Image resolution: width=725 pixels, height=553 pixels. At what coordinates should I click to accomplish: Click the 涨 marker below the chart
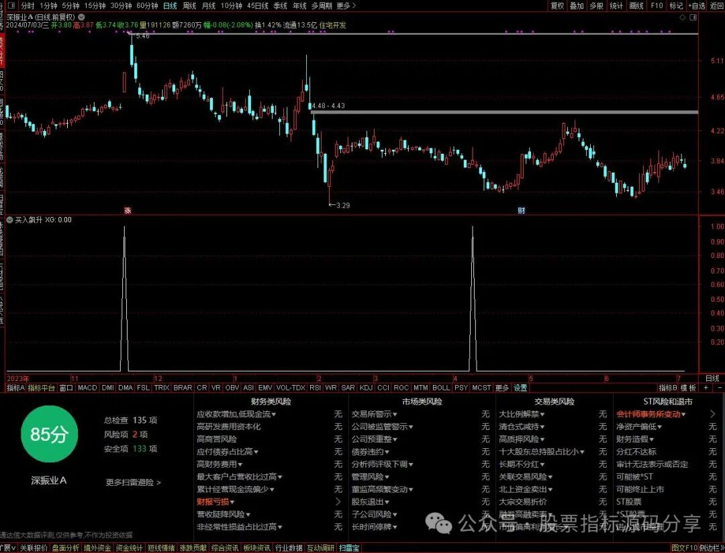coord(128,210)
